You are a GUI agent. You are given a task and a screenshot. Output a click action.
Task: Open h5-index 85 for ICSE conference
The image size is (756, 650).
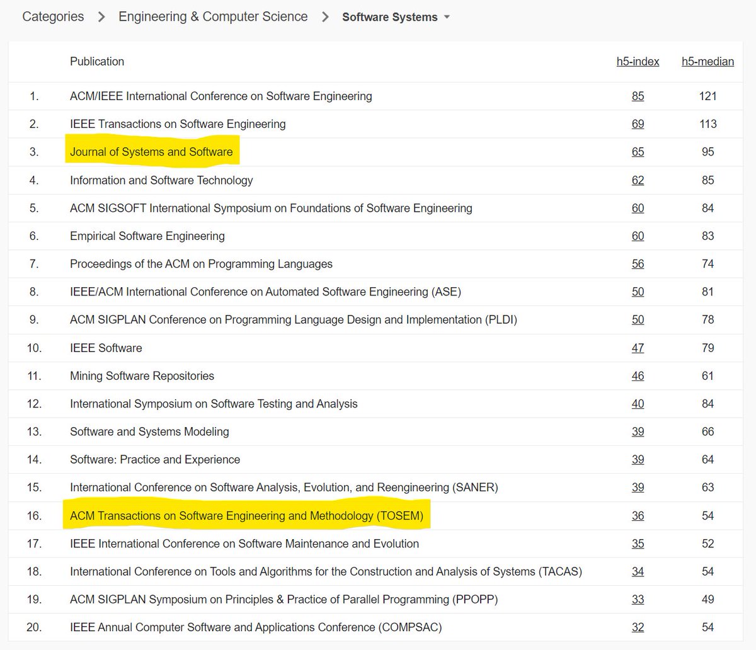(638, 96)
